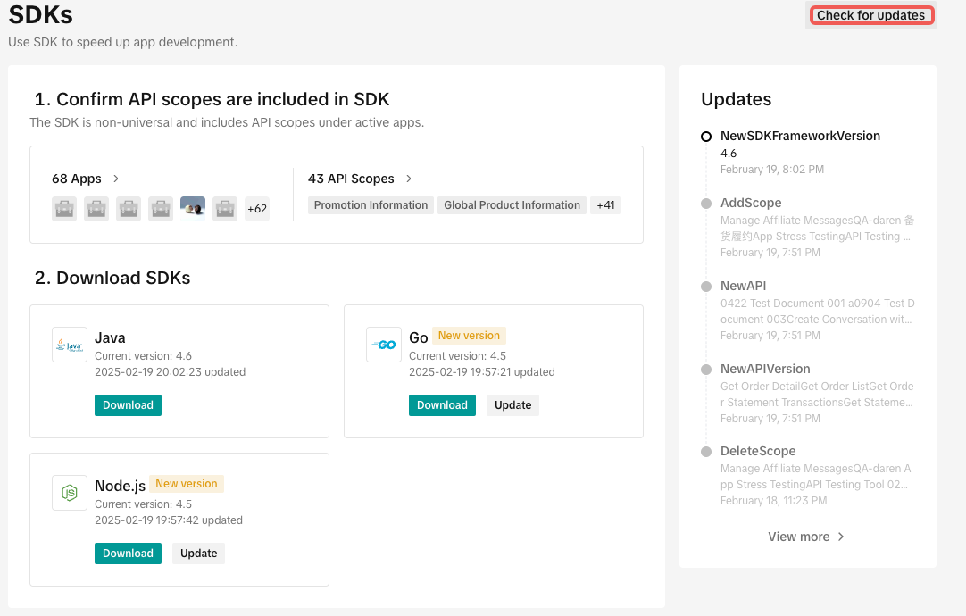Click the Java SDK logo icon
The height and width of the screenshot is (616, 966).
click(x=70, y=345)
